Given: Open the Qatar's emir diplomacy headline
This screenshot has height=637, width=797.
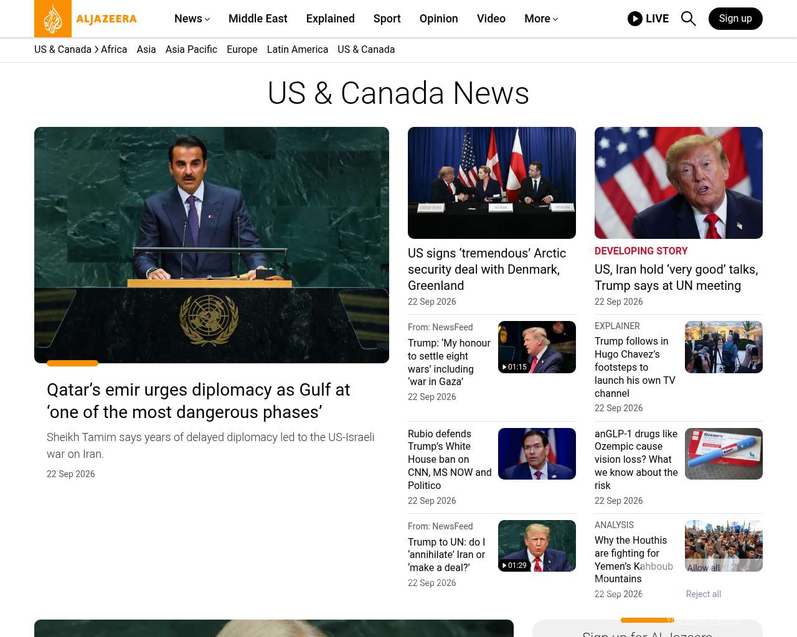Looking at the screenshot, I should click(x=199, y=401).
